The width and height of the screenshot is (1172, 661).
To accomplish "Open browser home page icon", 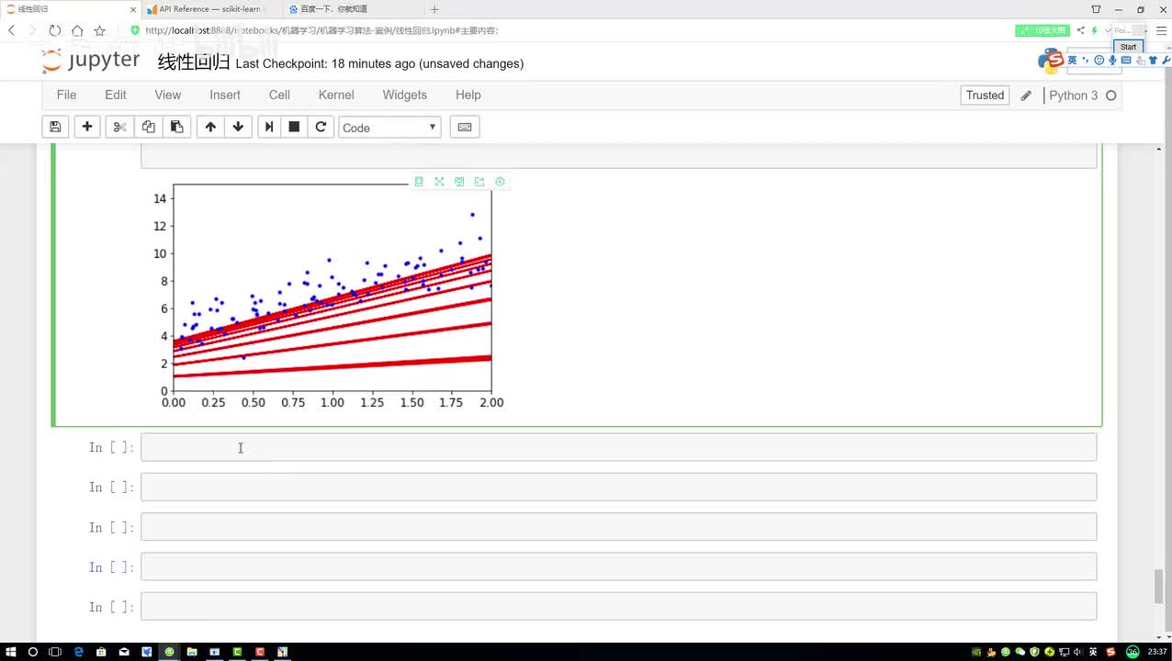I will tap(77, 30).
